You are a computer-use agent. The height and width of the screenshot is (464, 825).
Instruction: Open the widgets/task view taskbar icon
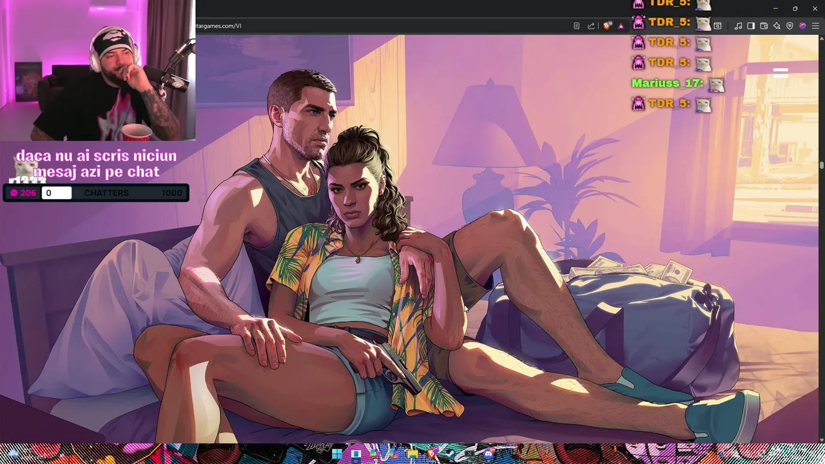(x=356, y=454)
